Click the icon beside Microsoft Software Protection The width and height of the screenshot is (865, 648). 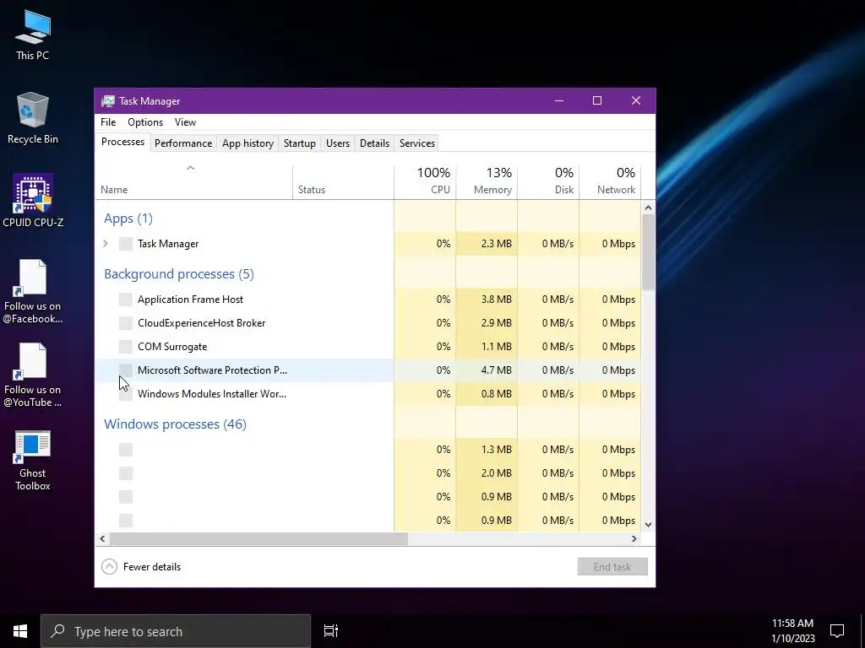point(126,370)
